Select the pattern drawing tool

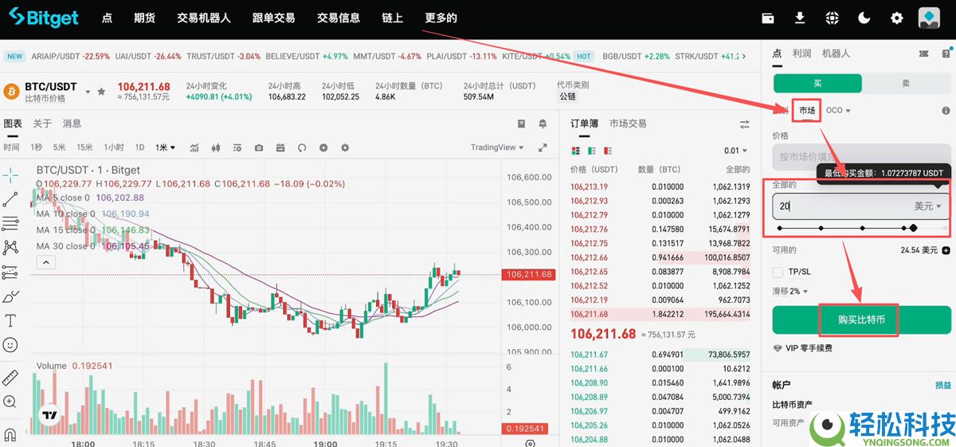coord(10,248)
